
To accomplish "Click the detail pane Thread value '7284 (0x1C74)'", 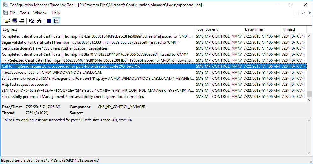I will coord(37,113).
